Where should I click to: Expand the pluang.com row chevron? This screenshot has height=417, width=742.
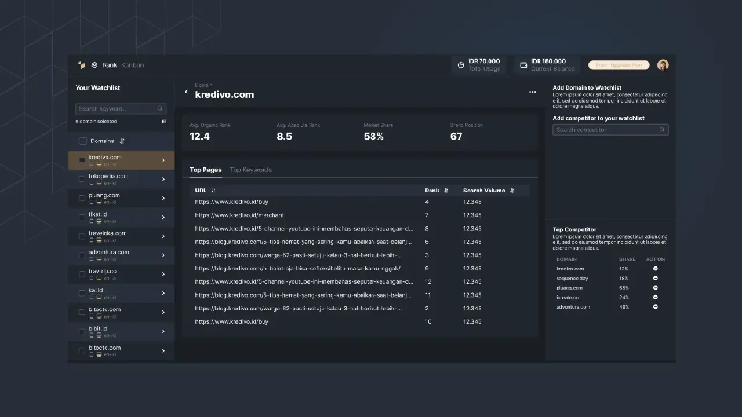[x=163, y=198]
